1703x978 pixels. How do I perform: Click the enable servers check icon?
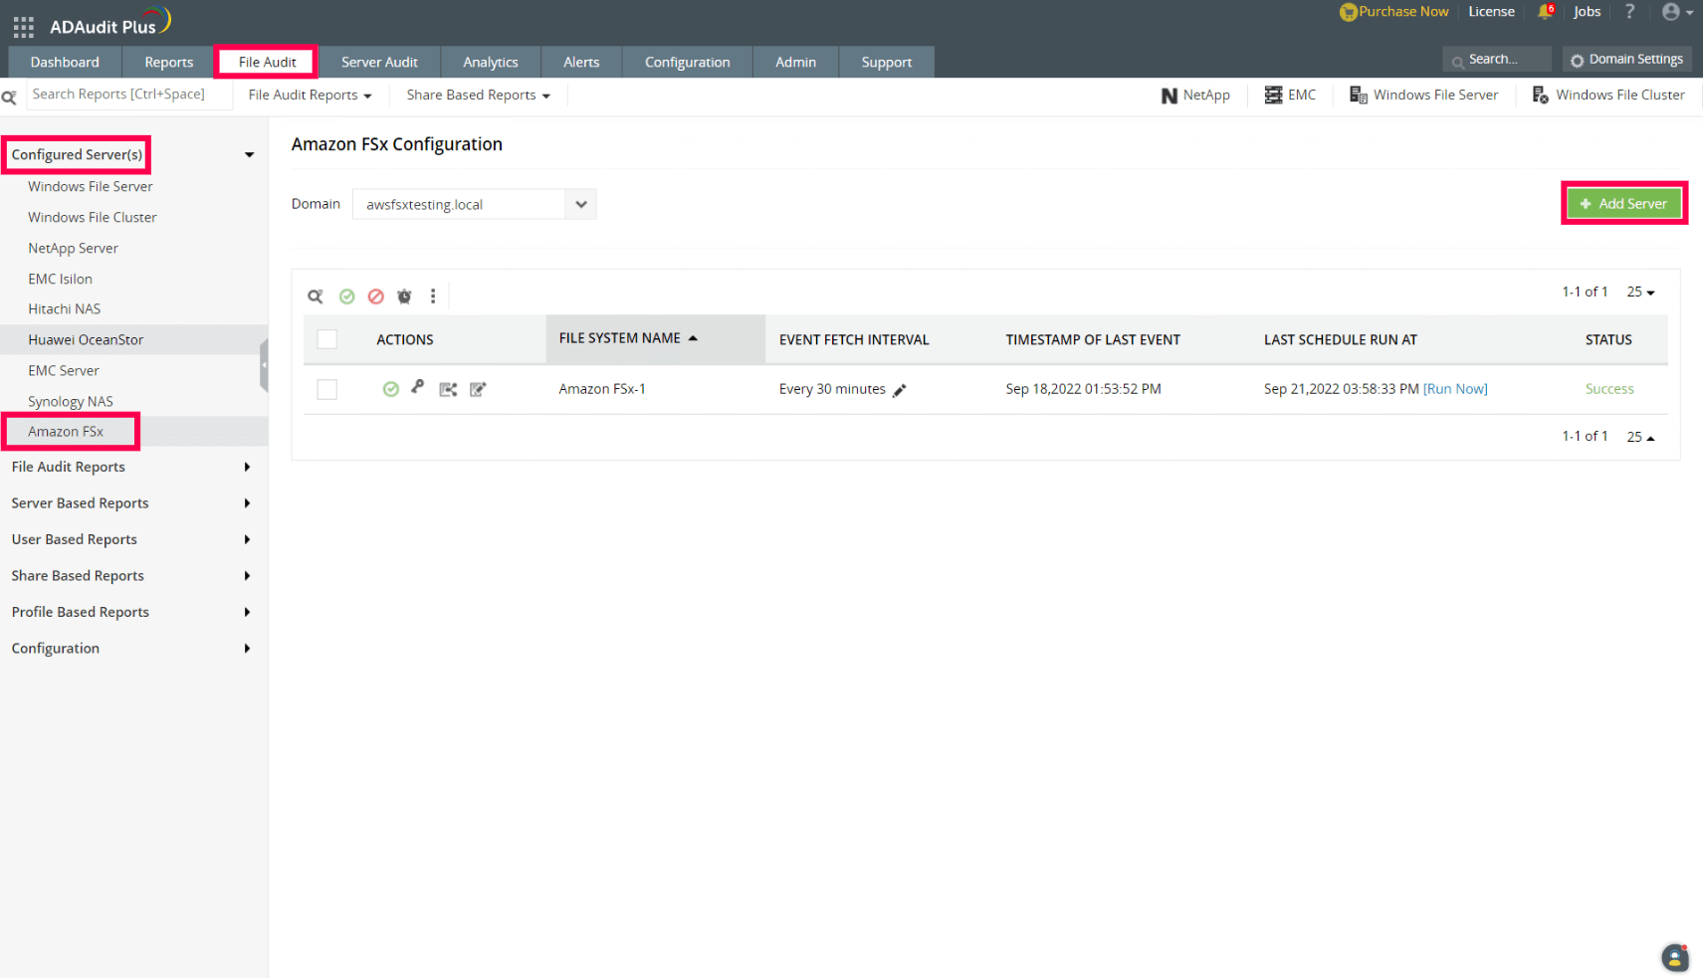pos(346,295)
